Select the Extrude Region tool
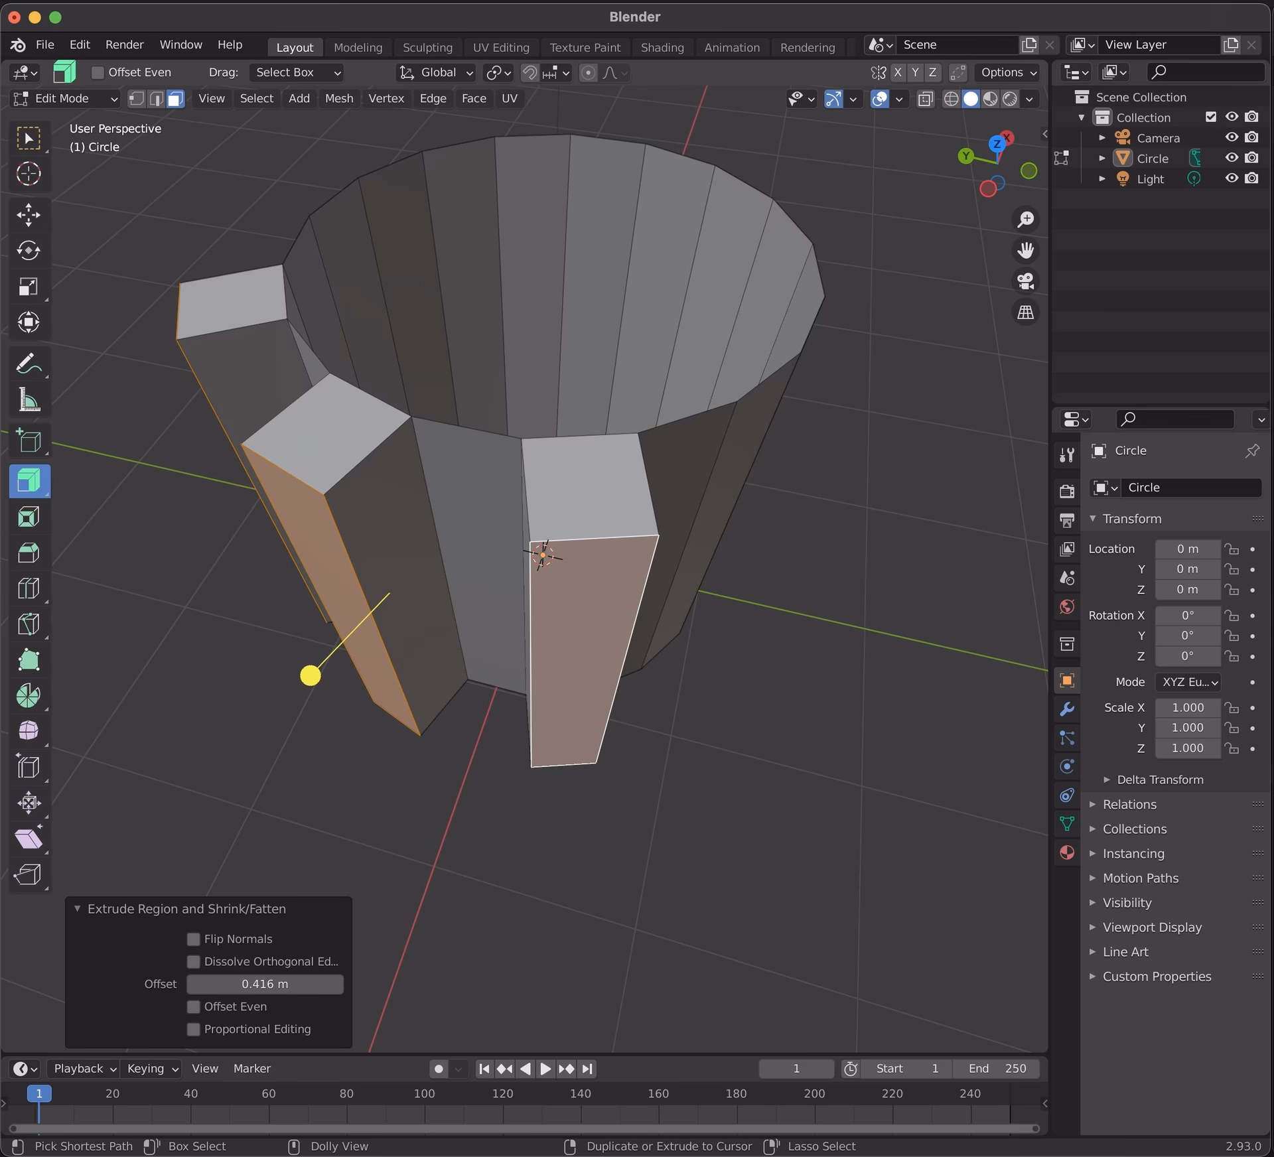The width and height of the screenshot is (1274, 1157). coord(29,481)
